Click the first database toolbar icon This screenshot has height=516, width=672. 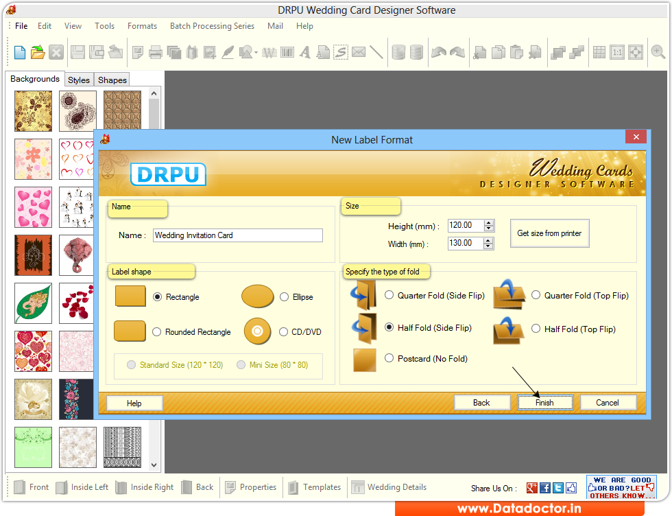tap(398, 52)
